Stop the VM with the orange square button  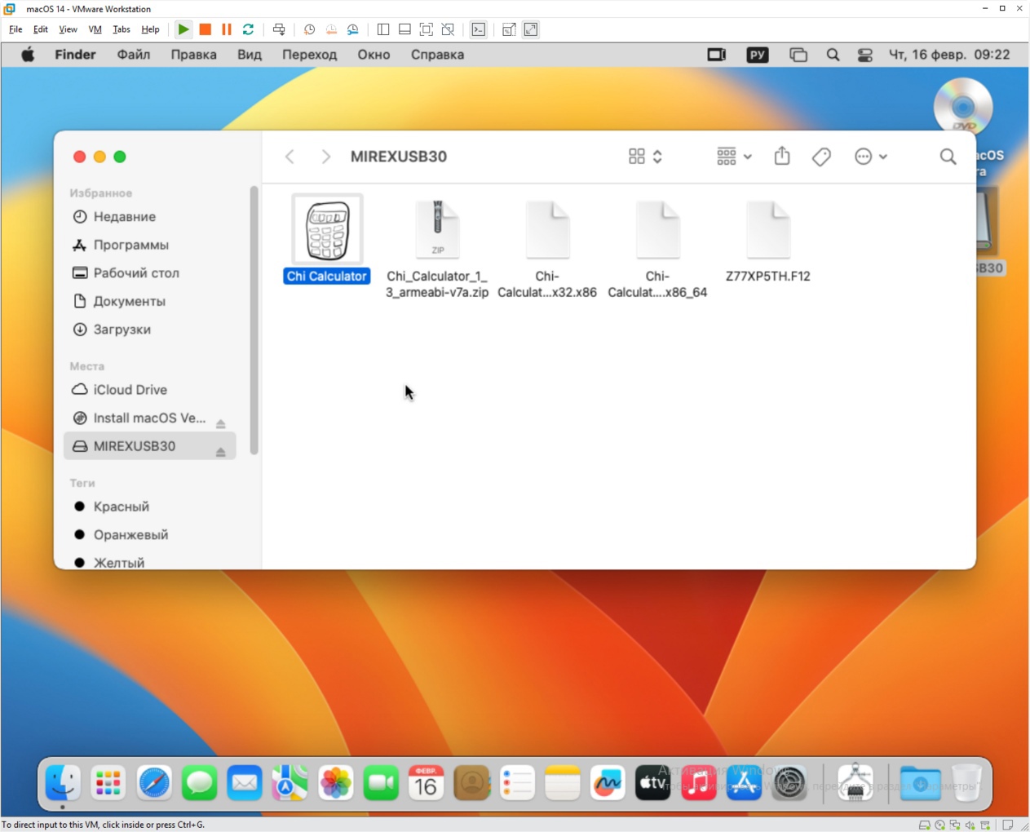pyautogui.click(x=206, y=29)
